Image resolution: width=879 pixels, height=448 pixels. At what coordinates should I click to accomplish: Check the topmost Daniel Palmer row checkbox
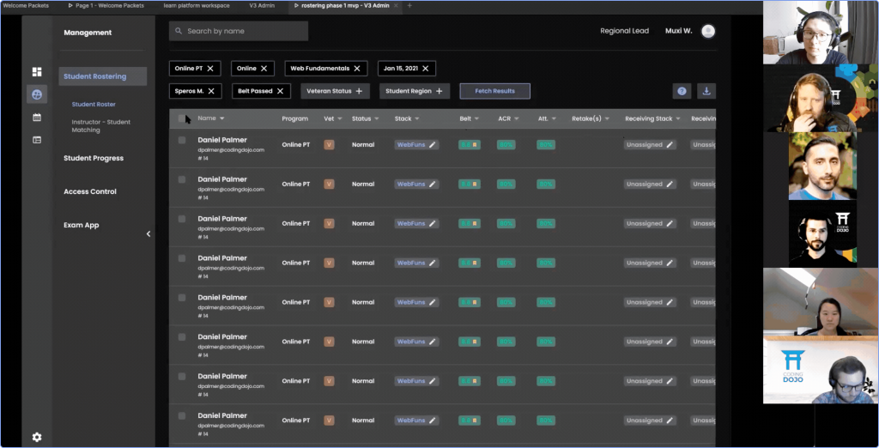[182, 140]
